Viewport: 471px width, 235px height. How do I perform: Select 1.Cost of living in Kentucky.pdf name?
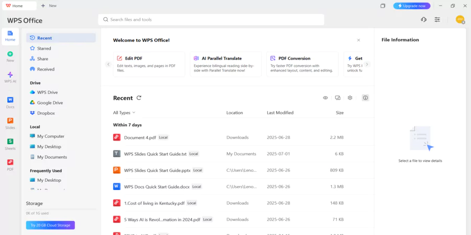[154, 203]
